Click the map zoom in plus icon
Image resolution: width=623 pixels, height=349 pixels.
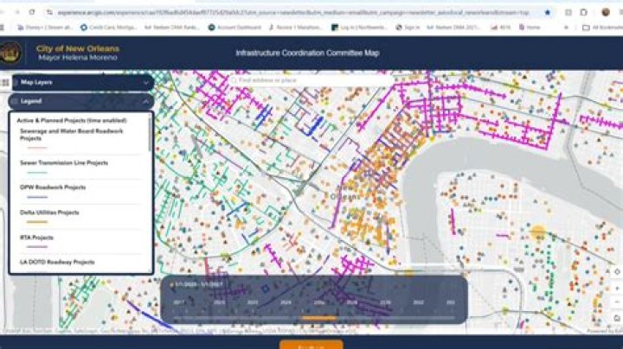(x=617, y=289)
